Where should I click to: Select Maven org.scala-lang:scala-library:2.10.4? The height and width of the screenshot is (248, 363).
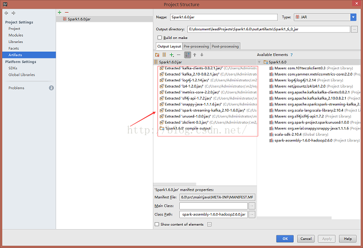tap(314, 110)
